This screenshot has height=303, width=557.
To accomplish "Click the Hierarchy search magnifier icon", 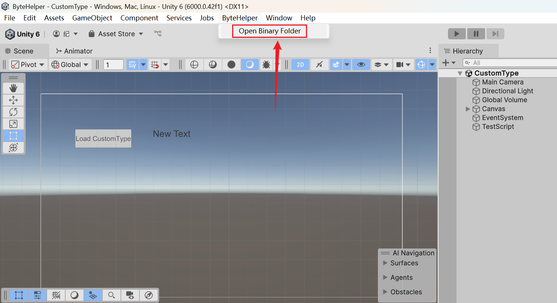I will pyautogui.click(x=468, y=63).
